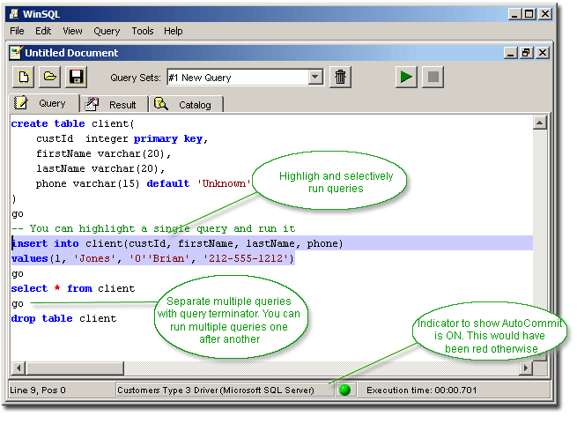This screenshot has height=424, width=577.
Task: Click the 'lastName varchar(20),' line
Action: [100, 168]
